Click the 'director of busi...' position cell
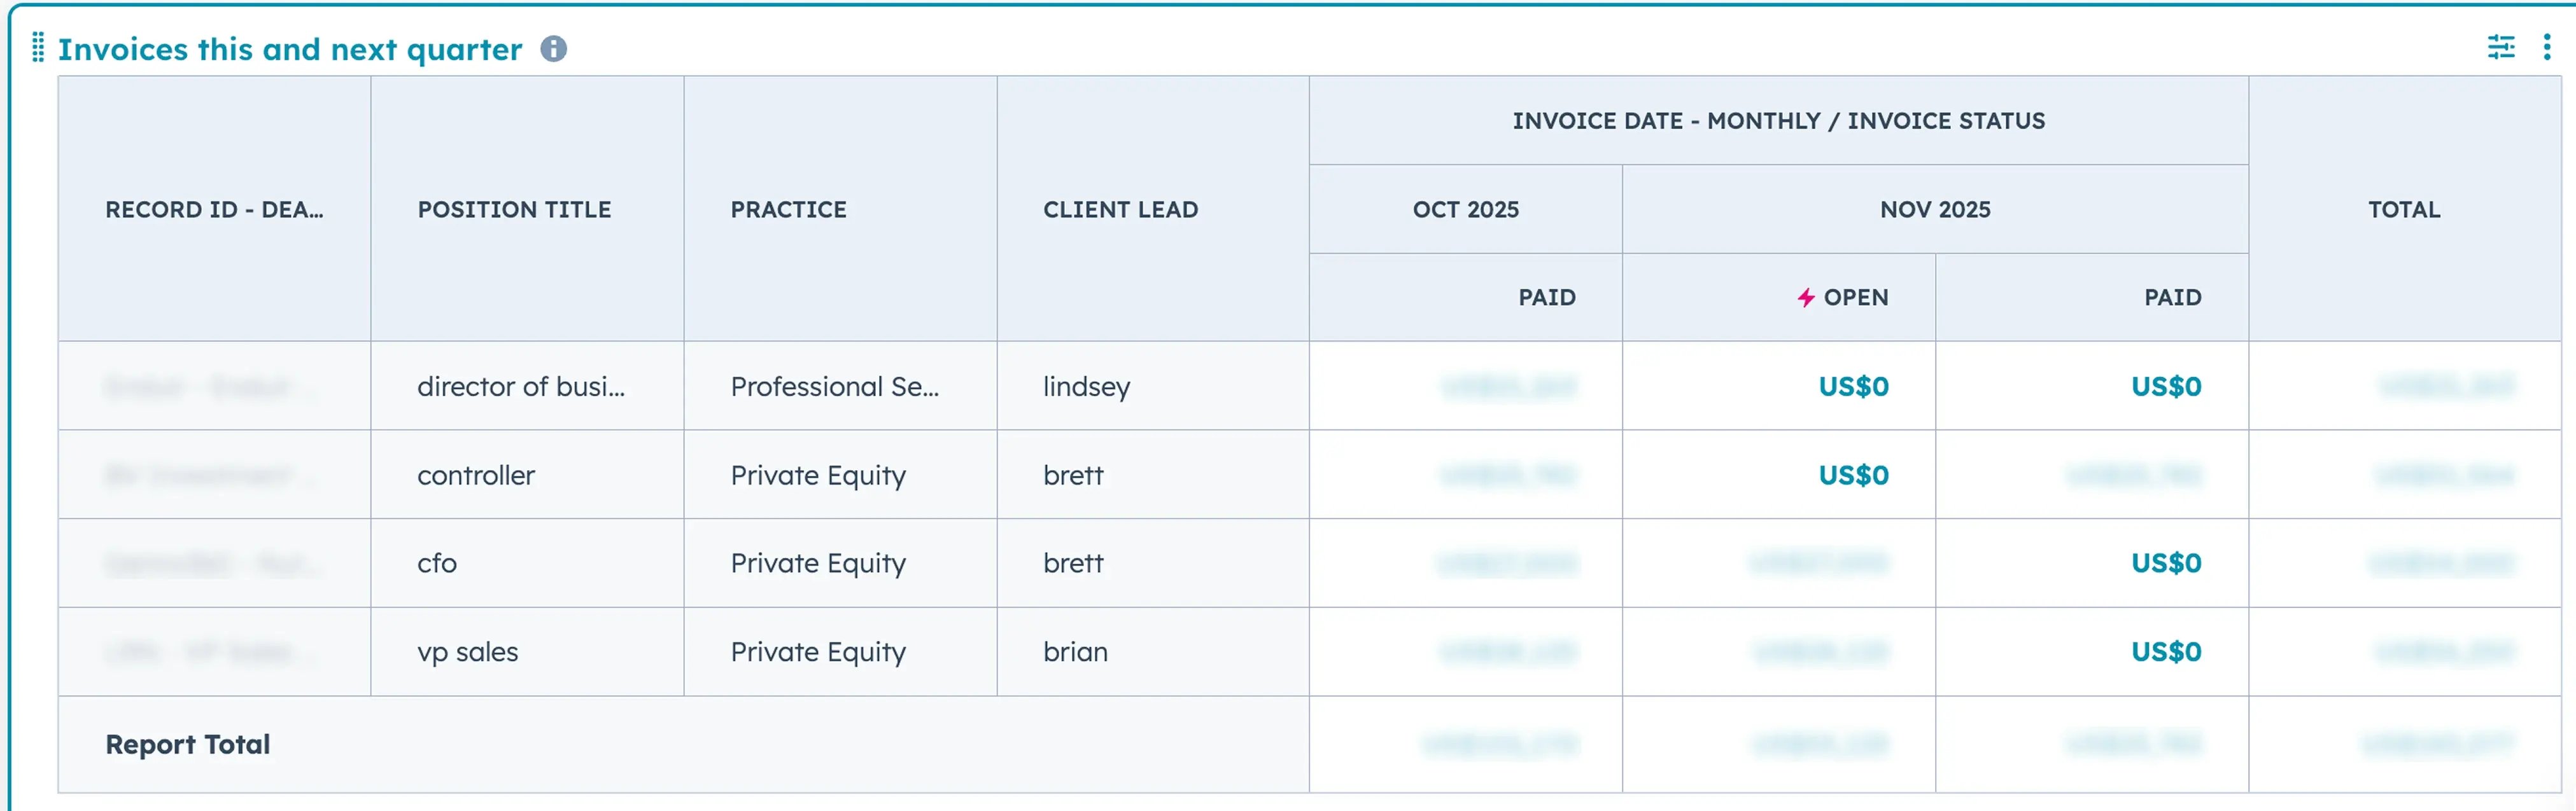Screen dimensions: 2576x811 click(520, 387)
